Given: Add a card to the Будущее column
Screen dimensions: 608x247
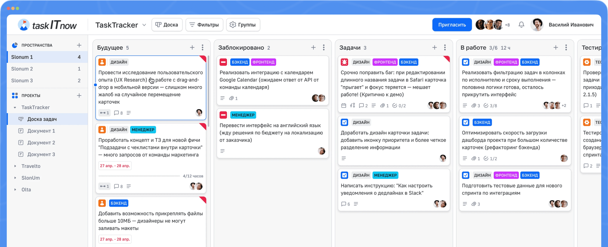Looking at the screenshot, I should 192,48.
